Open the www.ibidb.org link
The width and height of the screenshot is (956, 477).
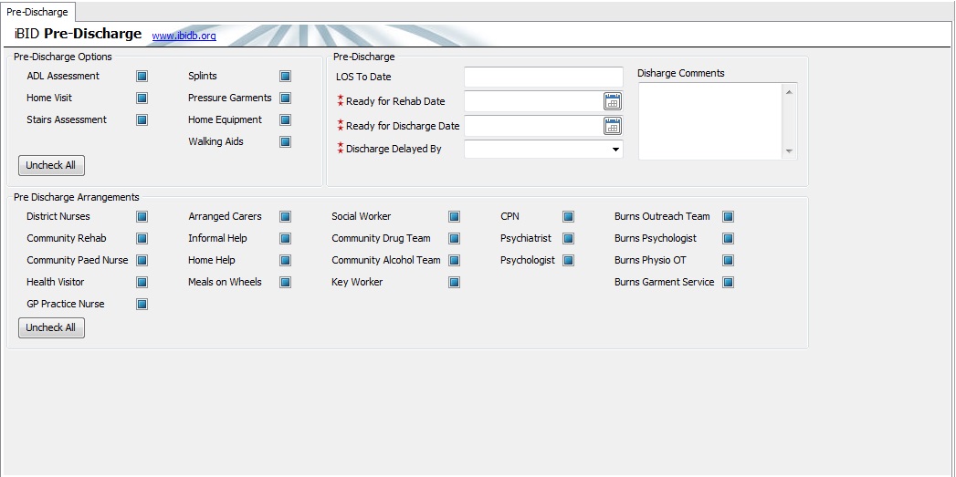(x=184, y=36)
